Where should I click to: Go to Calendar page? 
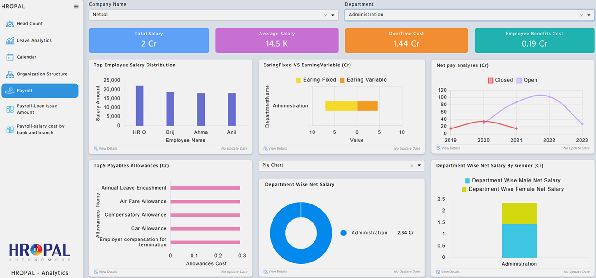[x=26, y=57]
